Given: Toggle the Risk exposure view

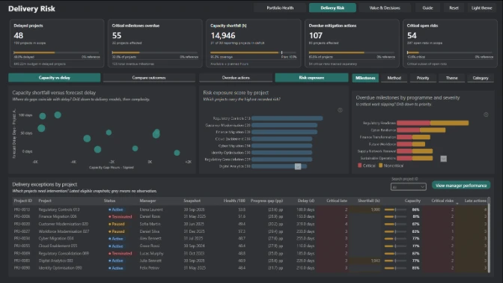Looking at the screenshot, I should tap(311, 78).
